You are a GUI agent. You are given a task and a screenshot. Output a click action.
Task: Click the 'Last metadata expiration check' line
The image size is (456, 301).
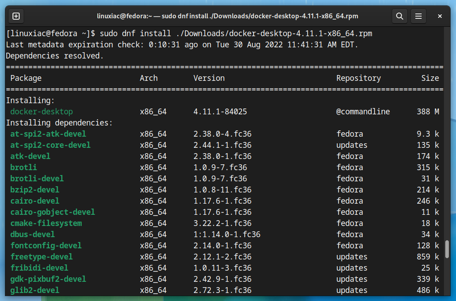182,45
